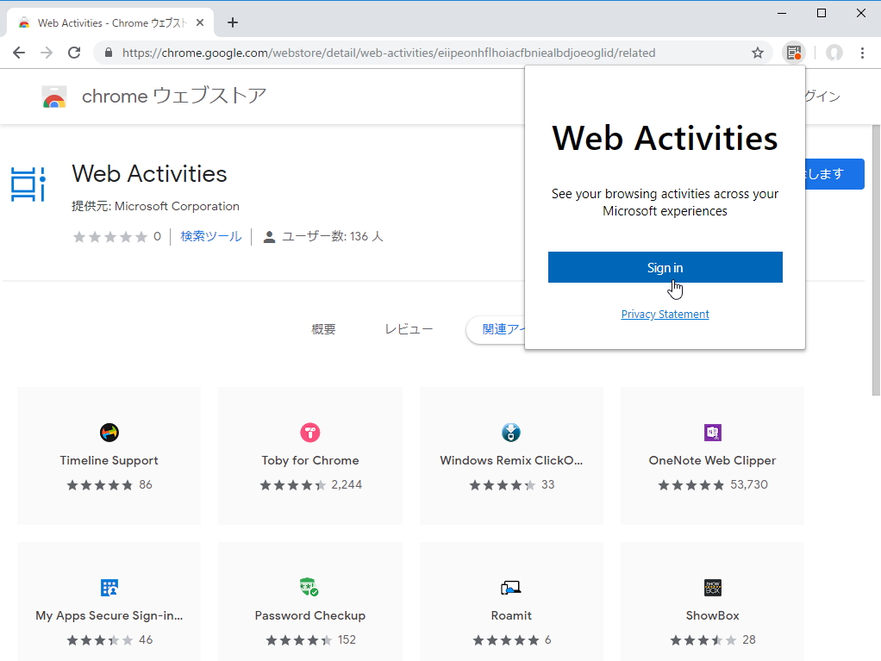
Task: Bookmark this page with the star icon
Action: pos(757,53)
